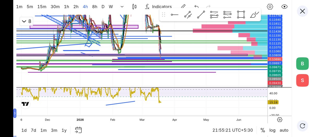Screen dimensions: 313x137
Task: Open the candlestick chart style icon
Action: click(x=134, y=7)
